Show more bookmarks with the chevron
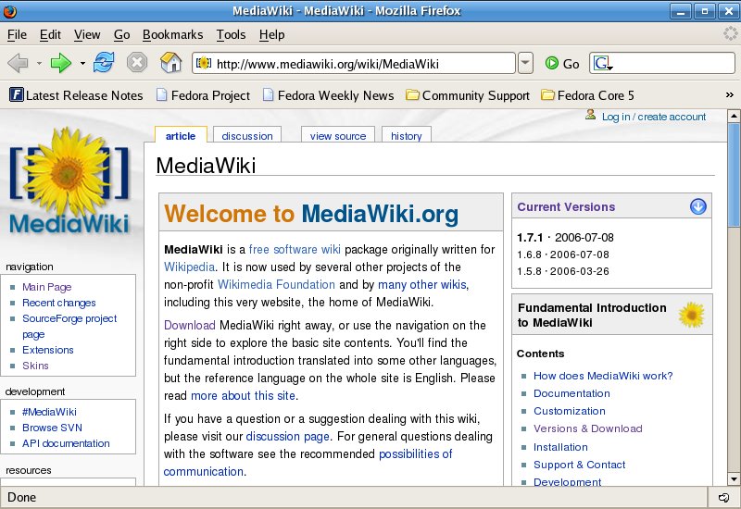The width and height of the screenshot is (741, 509). (730, 95)
